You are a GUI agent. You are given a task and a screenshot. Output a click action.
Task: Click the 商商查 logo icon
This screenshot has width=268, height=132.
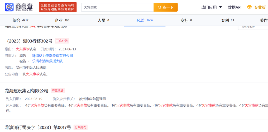9,7
